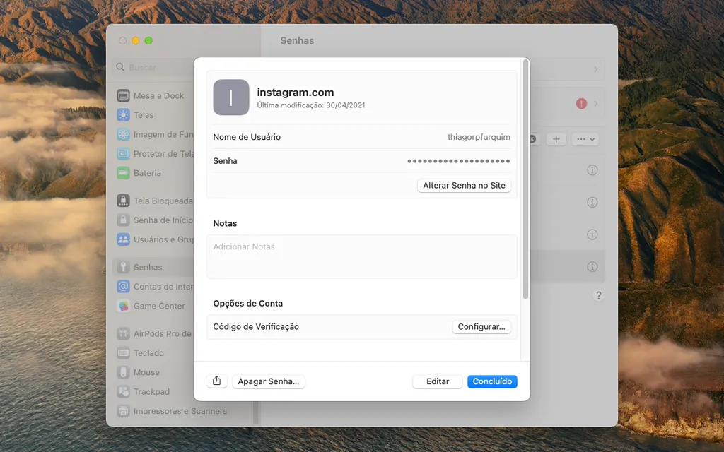Image resolution: width=724 pixels, height=452 pixels.
Task: Click the Nome de Usuário label
Action: pos(247,137)
